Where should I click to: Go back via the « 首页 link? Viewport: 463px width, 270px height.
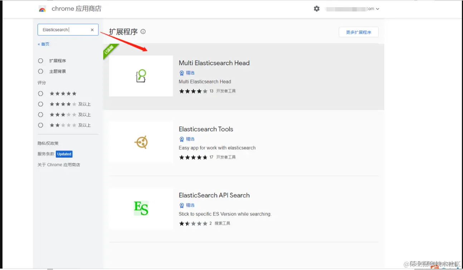44,44
